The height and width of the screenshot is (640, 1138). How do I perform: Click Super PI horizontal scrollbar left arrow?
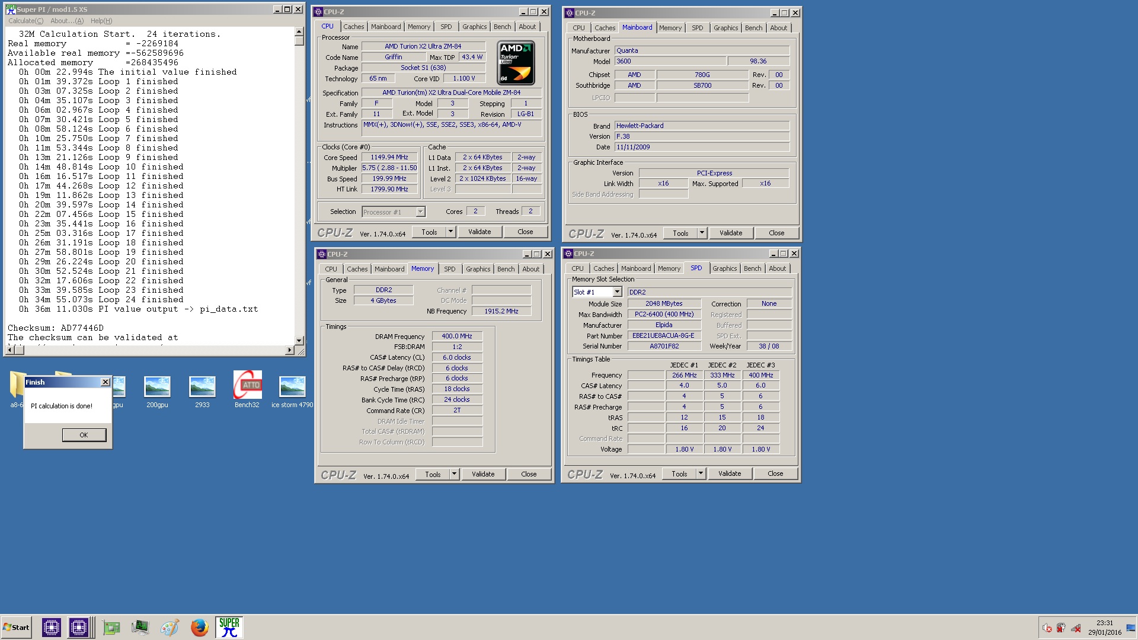(11, 350)
